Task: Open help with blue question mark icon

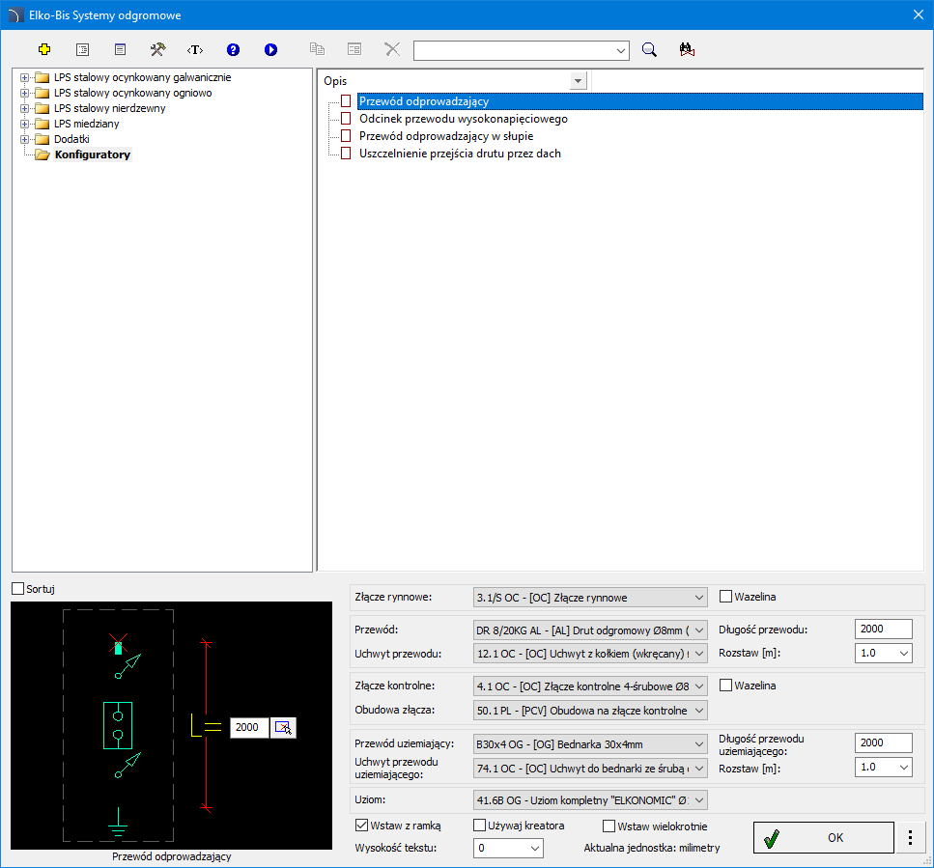Action: pyautogui.click(x=233, y=49)
